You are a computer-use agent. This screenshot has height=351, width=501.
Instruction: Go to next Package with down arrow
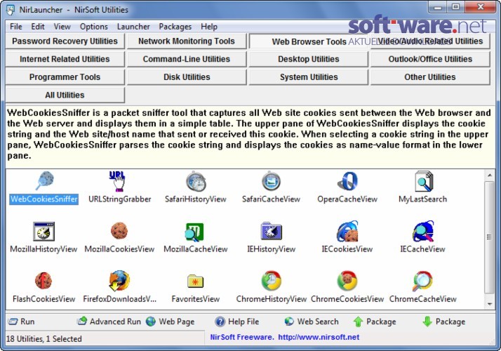(x=443, y=322)
